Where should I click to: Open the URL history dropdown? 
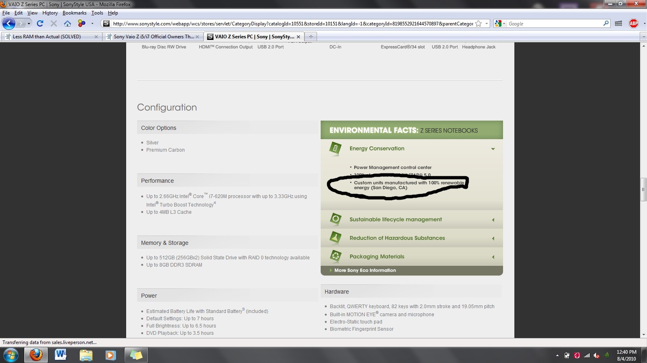(486, 24)
